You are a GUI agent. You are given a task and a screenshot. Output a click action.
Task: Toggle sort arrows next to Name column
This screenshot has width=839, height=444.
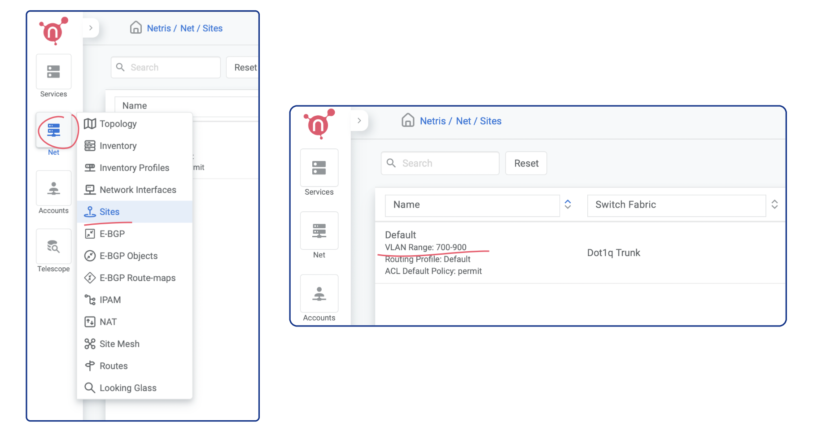point(568,205)
